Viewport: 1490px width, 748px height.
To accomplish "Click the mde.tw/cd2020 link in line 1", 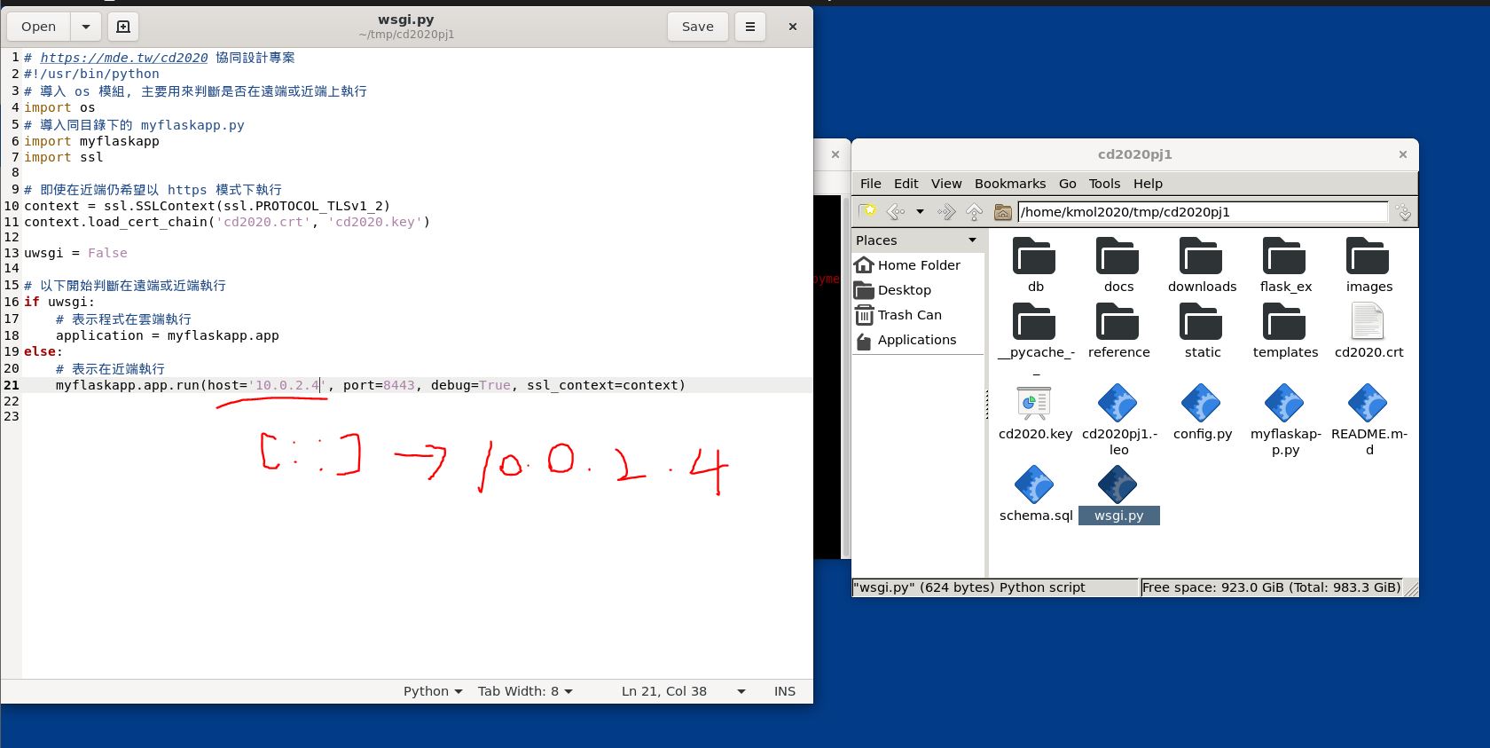I will (x=124, y=58).
